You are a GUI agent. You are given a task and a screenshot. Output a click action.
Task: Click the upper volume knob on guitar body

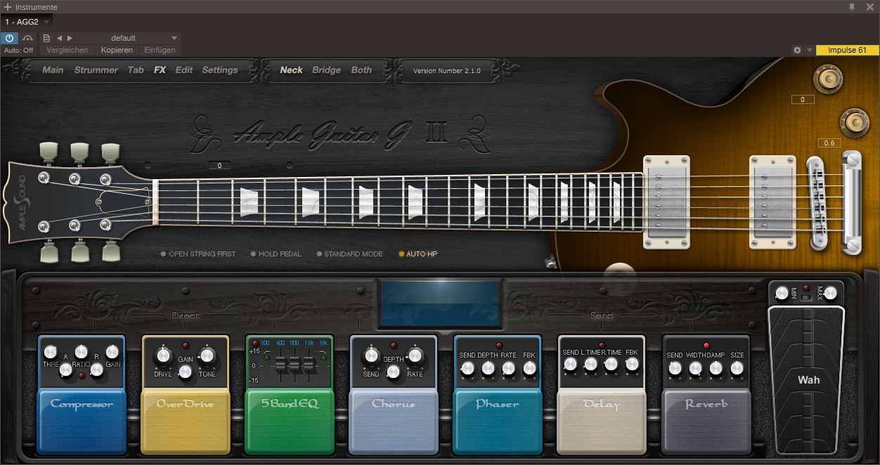tap(828, 78)
